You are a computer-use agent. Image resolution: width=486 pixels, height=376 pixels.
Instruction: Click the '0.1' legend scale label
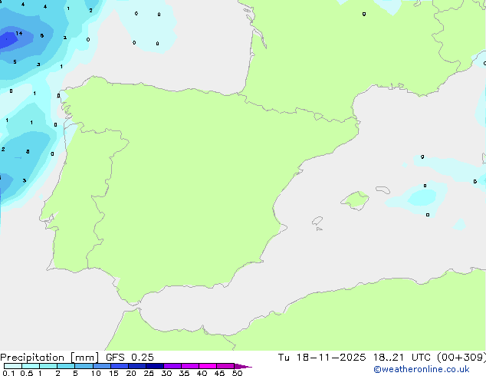click(8, 373)
